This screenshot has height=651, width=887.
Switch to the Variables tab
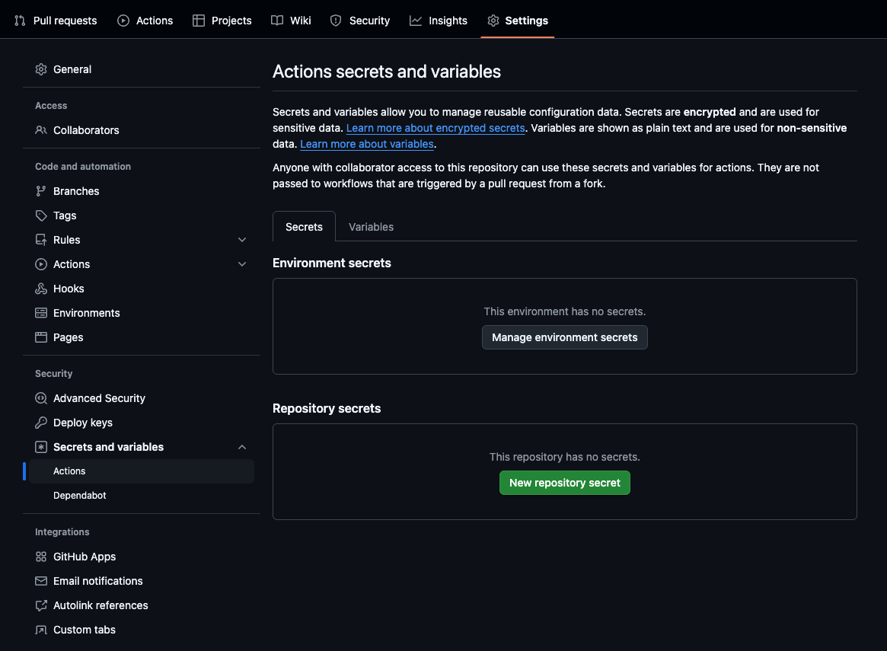pos(371,227)
